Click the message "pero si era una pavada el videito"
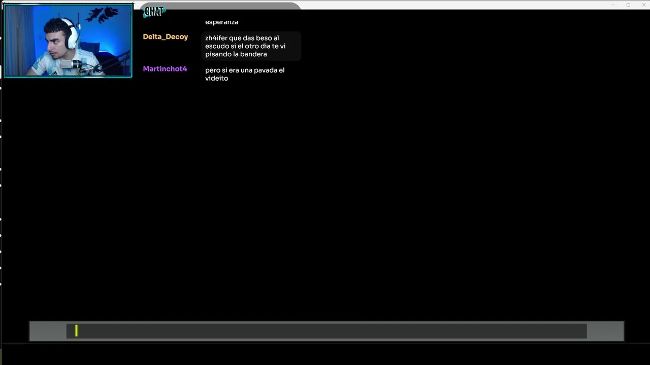 [245, 74]
